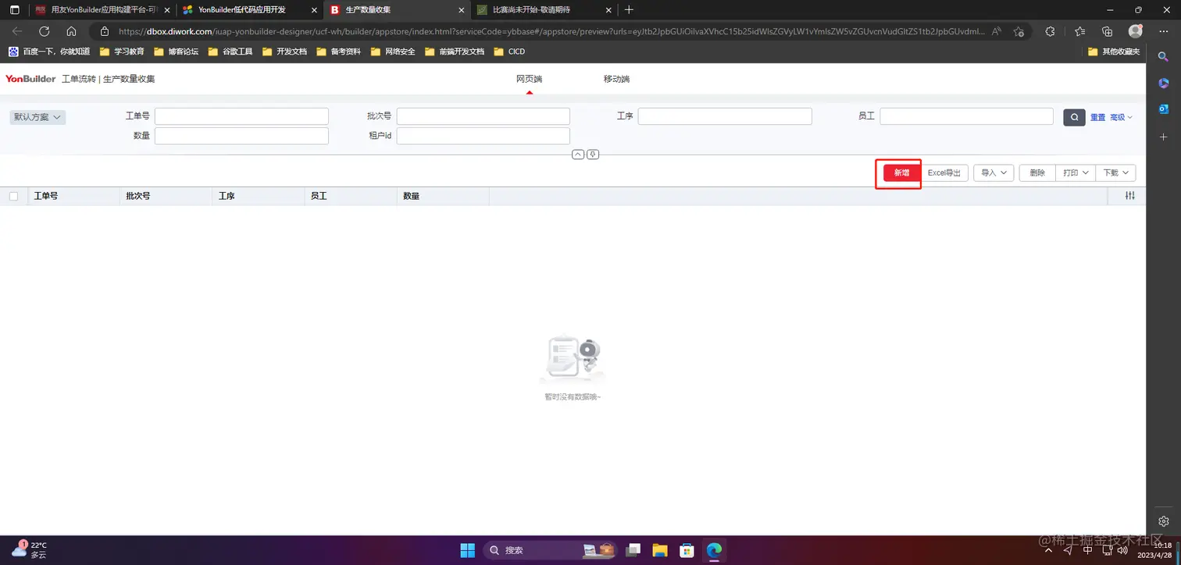1181x565 pixels.
Task: Expand the 下载 download dropdown
Action: 1115,172
